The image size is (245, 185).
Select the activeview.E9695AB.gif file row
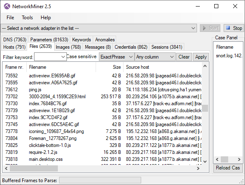click(102, 76)
